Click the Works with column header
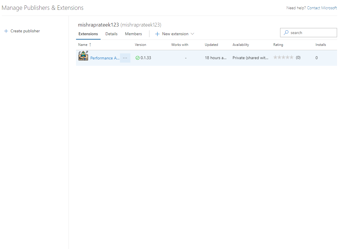 180,45
